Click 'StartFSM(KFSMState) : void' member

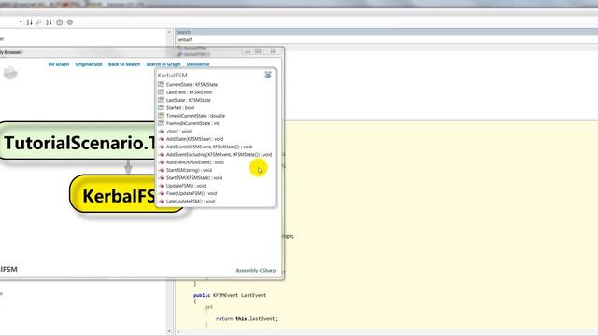coord(194,178)
